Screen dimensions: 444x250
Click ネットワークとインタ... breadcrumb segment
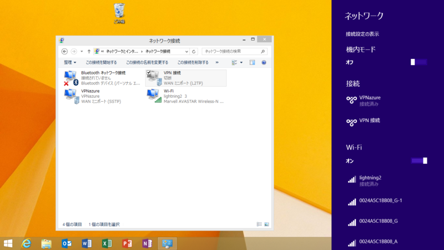click(122, 51)
